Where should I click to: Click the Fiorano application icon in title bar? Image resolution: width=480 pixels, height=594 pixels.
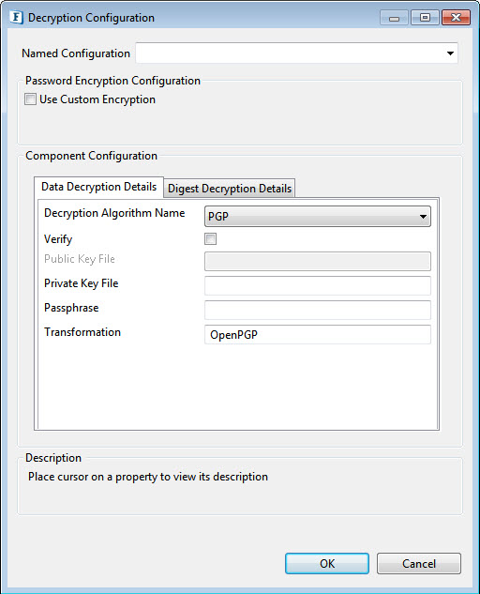16,18
